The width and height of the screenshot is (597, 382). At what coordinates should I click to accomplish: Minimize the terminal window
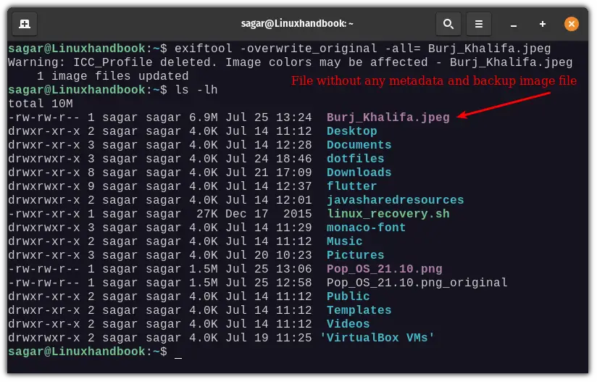coord(514,24)
